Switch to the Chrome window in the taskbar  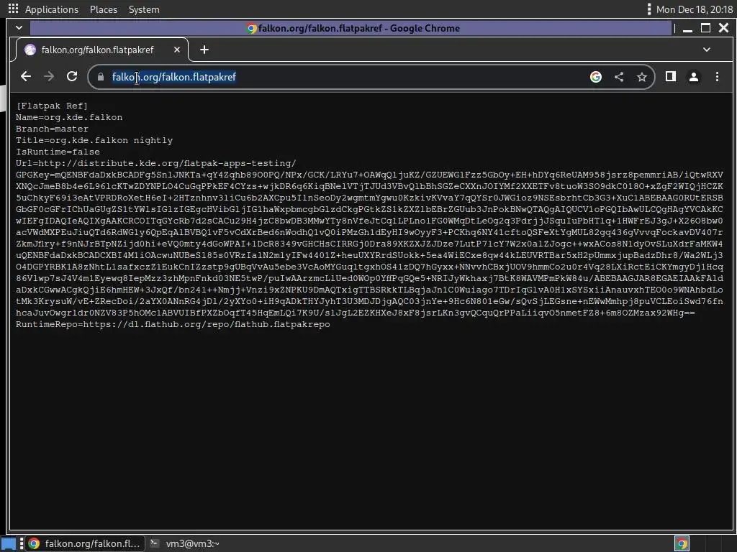[85, 543]
